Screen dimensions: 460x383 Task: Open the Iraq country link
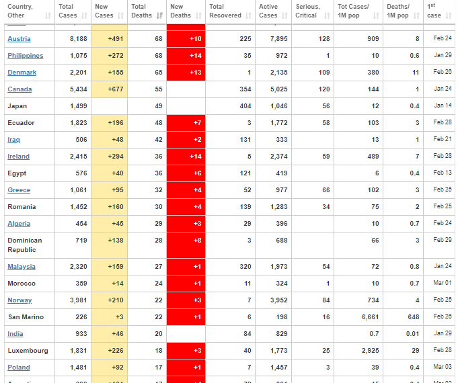(14, 140)
